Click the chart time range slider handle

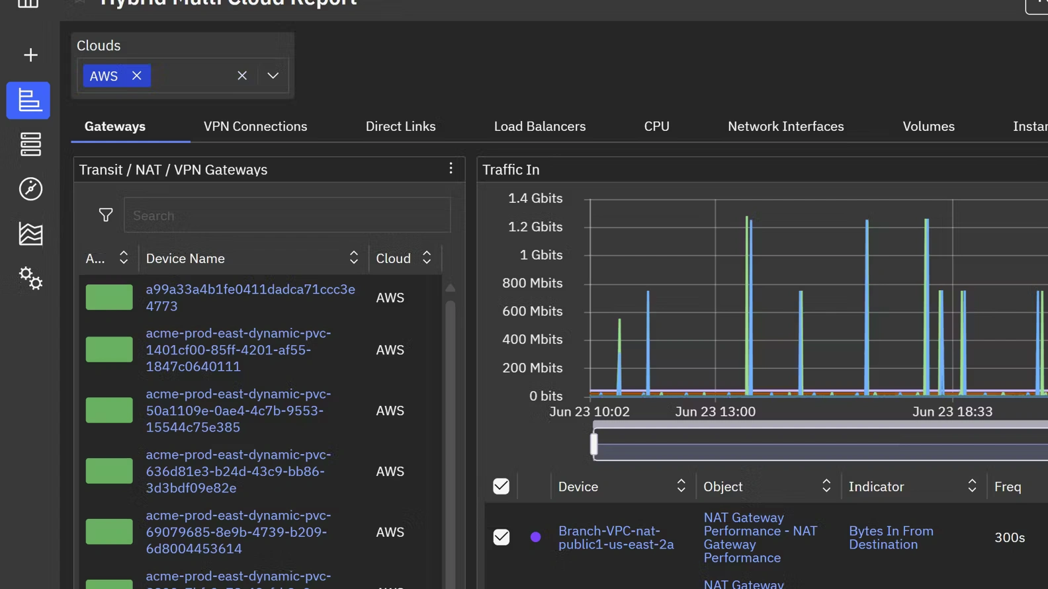pyautogui.click(x=593, y=444)
